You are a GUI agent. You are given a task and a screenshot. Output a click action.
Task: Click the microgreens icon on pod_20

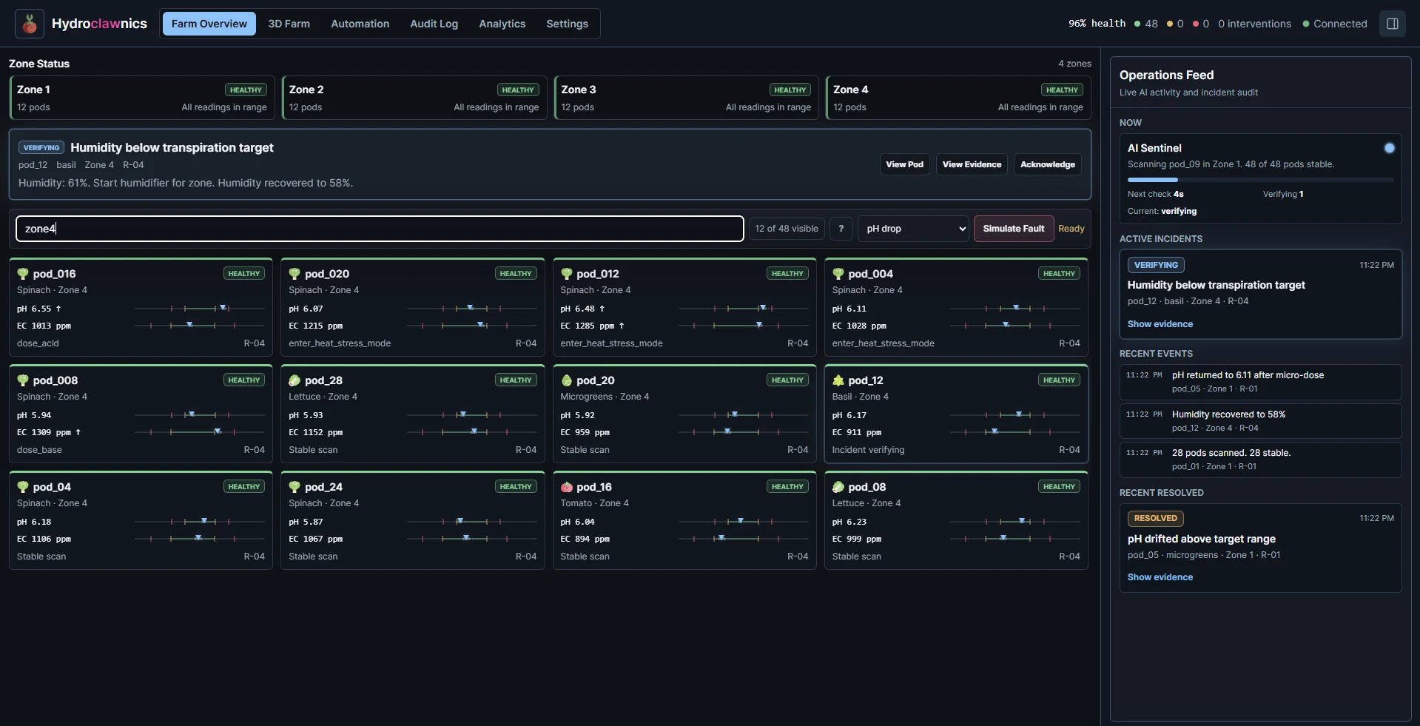pos(567,380)
